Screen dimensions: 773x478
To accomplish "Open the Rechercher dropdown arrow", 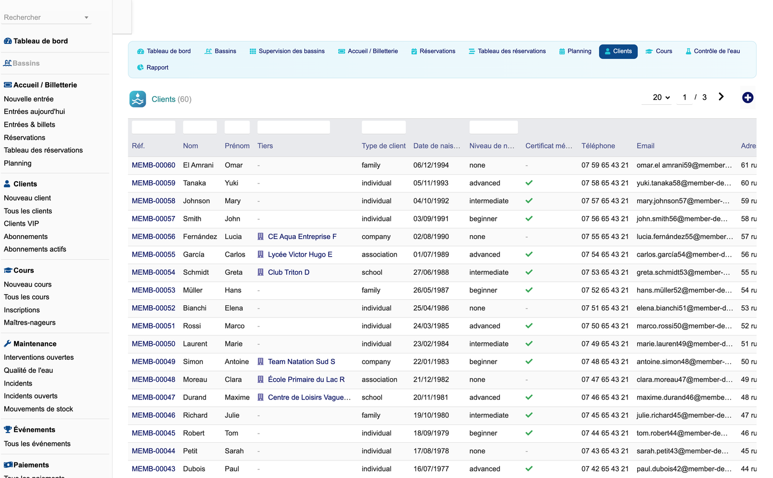I will (x=86, y=18).
